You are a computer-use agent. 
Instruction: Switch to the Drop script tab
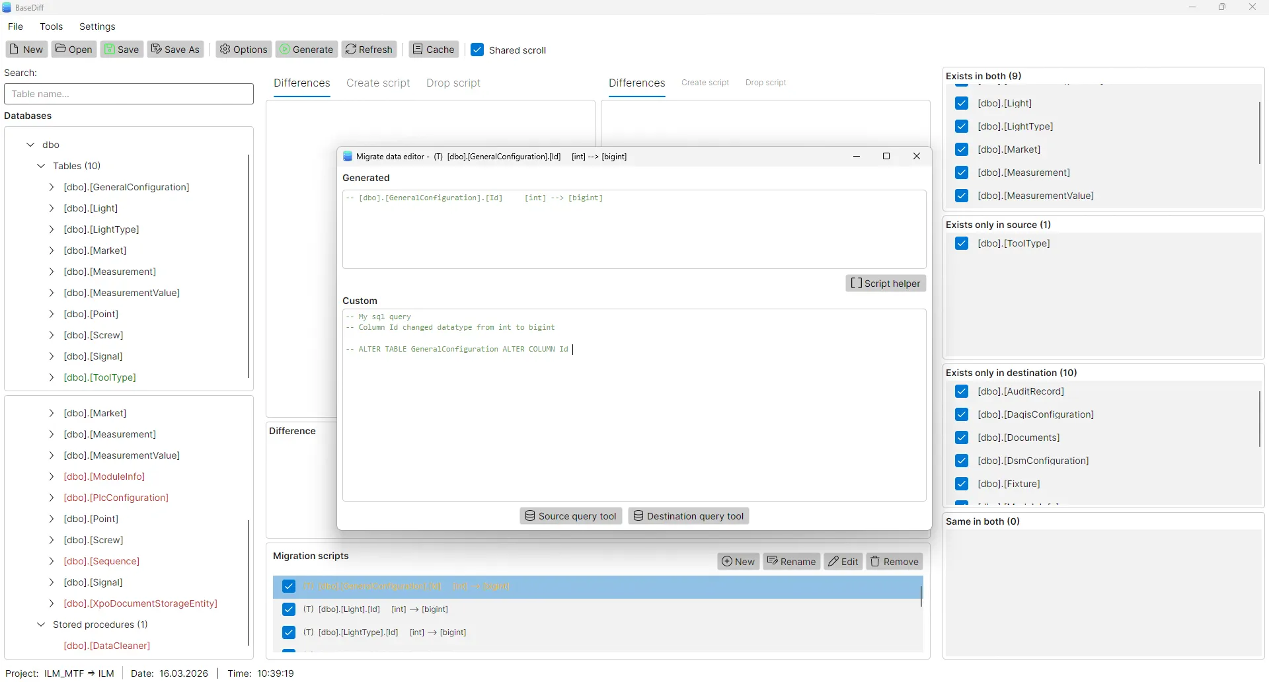453,83
